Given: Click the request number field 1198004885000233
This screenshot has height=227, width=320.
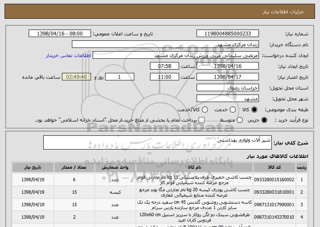Looking at the screenshot, I should [x=228, y=34].
